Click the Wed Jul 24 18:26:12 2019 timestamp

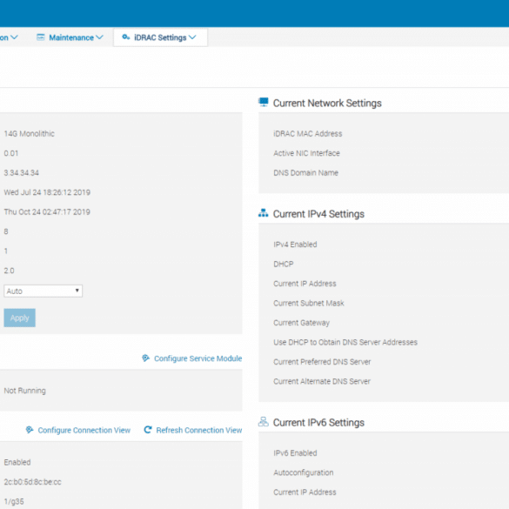pos(47,192)
